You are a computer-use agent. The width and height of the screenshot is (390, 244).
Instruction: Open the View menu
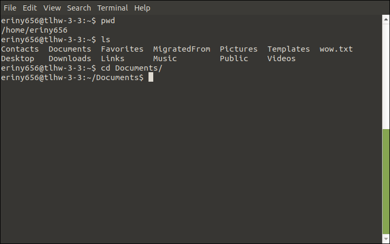[x=52, y=8]
